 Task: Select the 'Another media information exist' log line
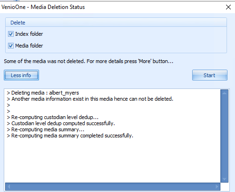tap(90, 99)
